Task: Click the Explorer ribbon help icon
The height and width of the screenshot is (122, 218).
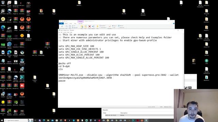Action: [174, 23]
